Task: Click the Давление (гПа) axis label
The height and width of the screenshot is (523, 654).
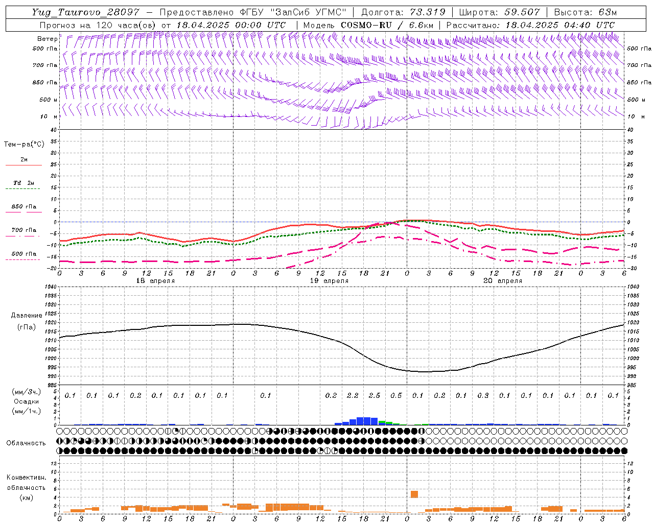Action: pos(27,321)
